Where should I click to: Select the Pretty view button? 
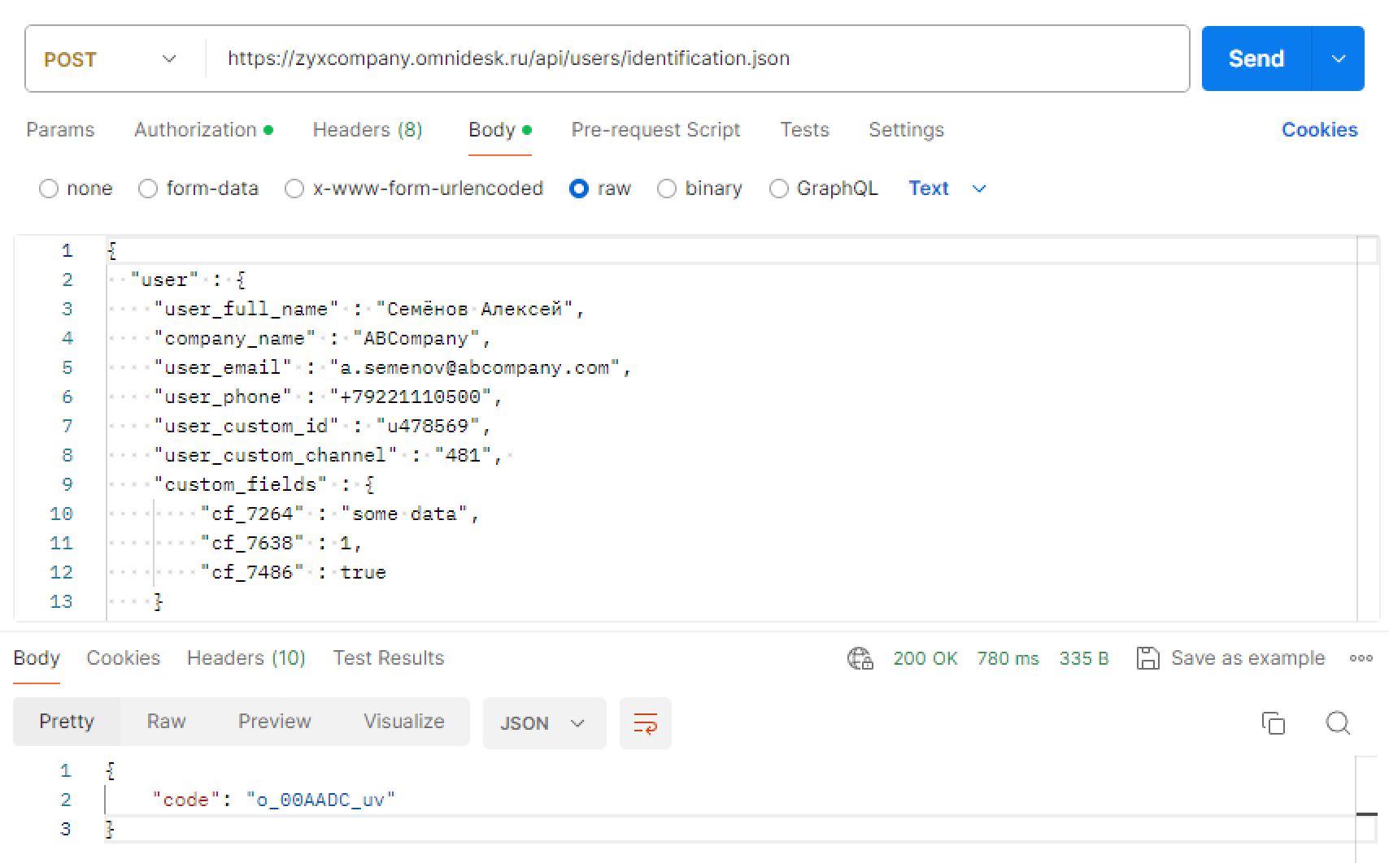coord(67,722)
